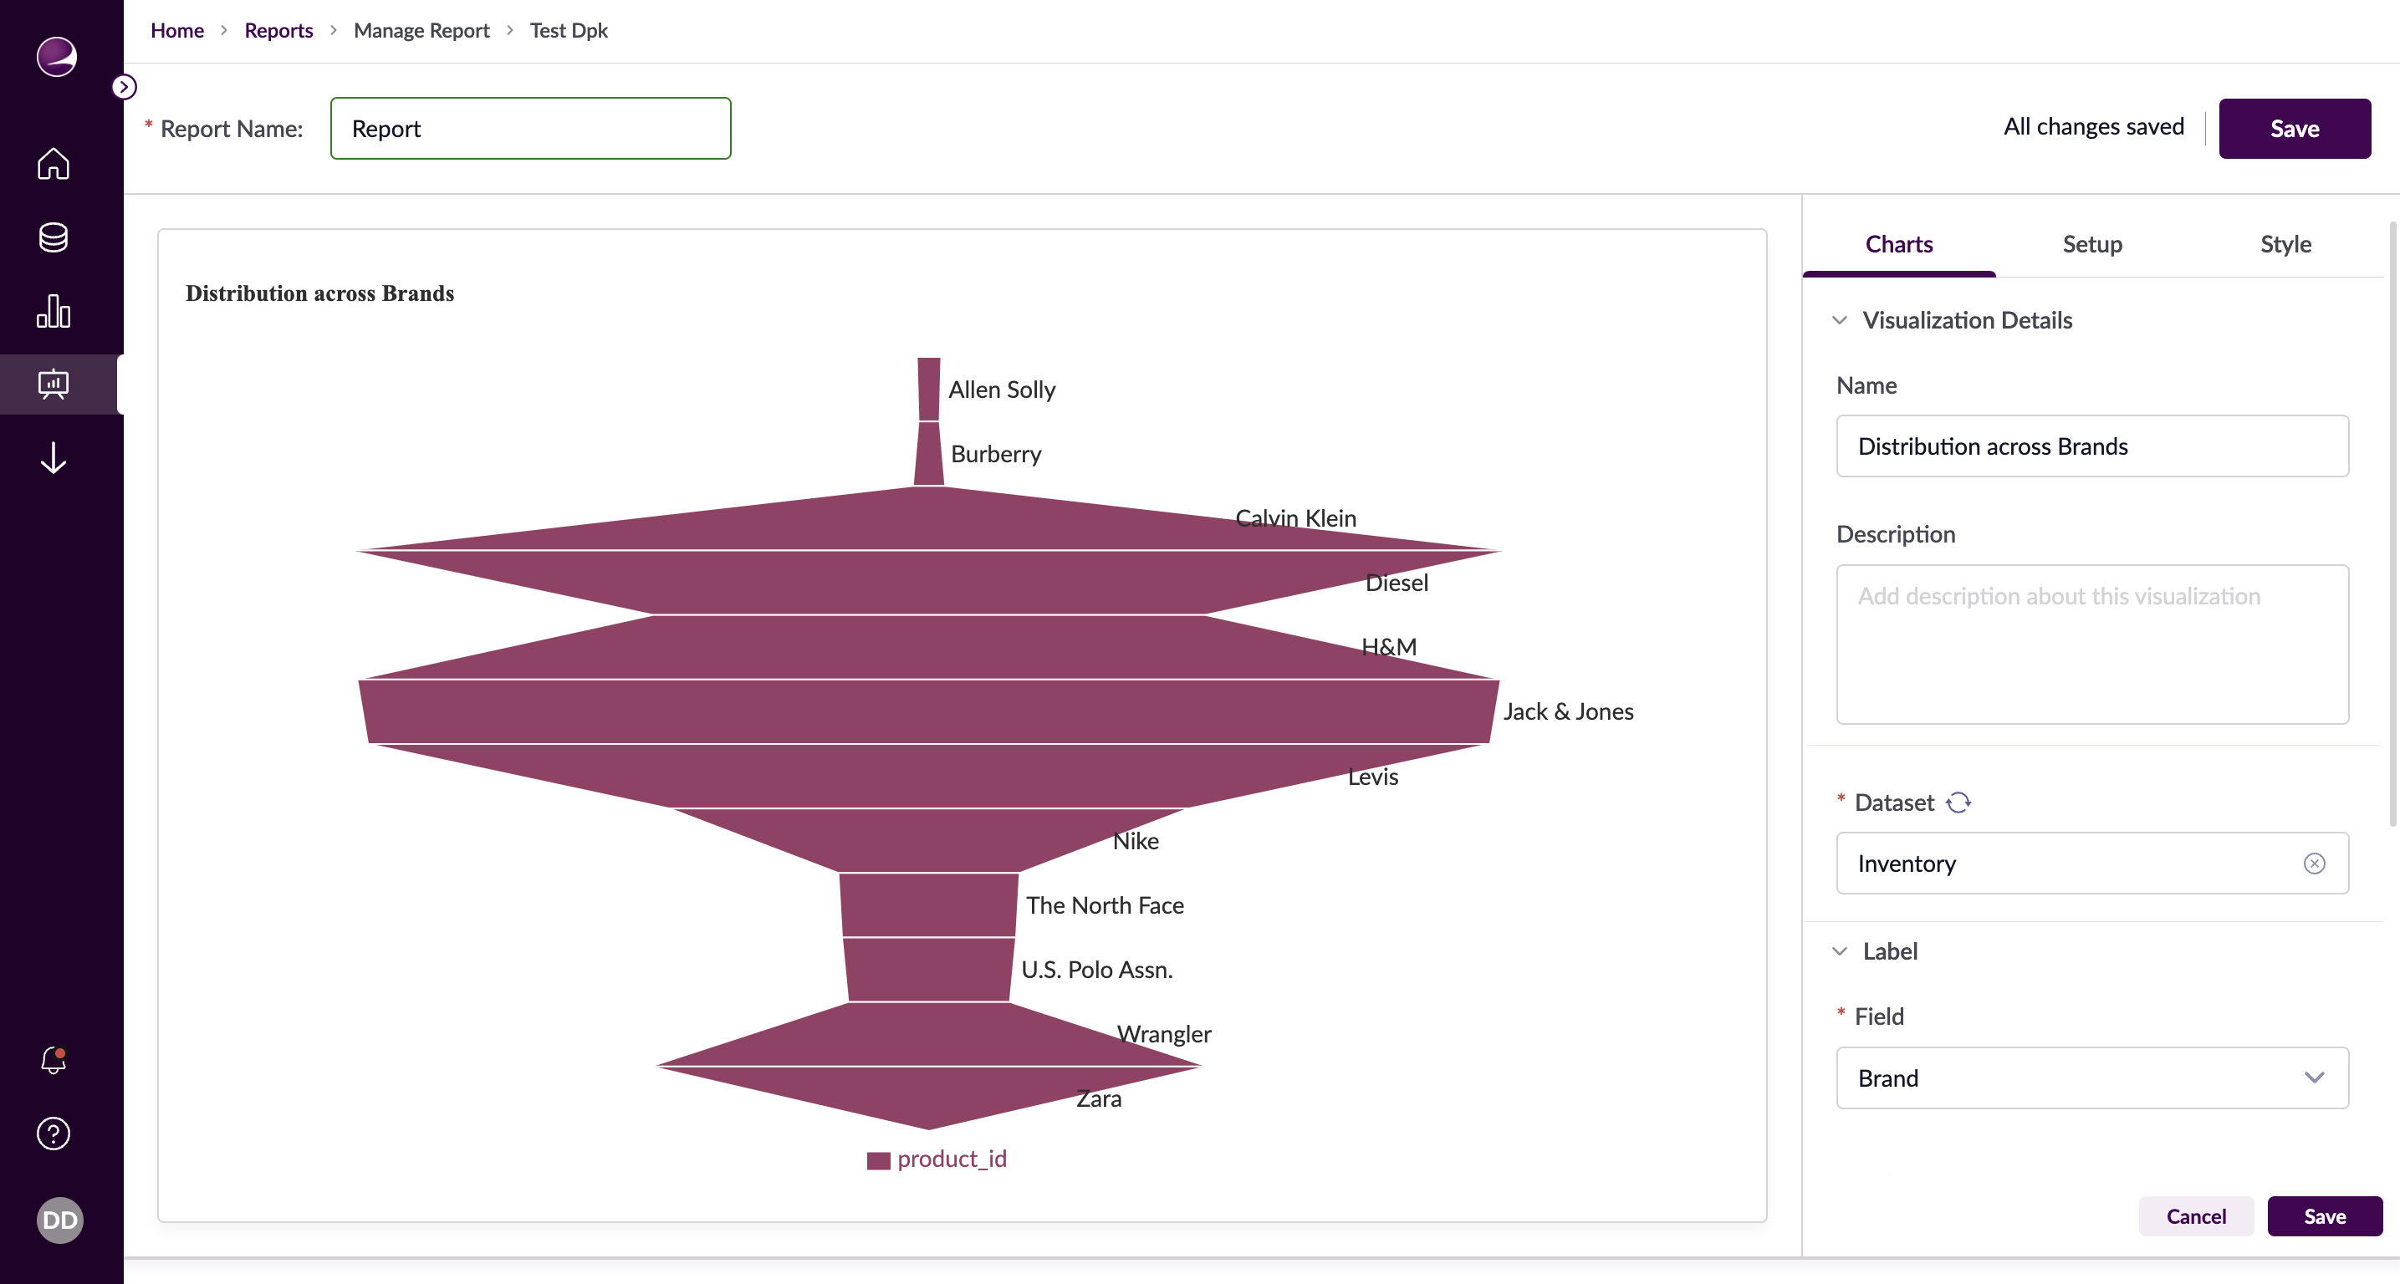Expand the collapsed sidebar with the chevron
Image resolution: width=2400 pixels, height=1284 pixels.
124,87
